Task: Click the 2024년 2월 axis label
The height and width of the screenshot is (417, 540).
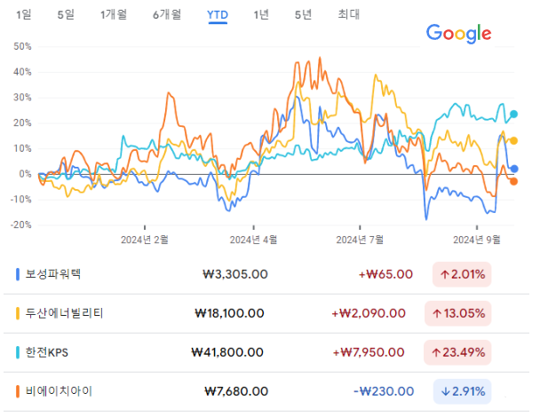Action: pyautogui.click(x=145, y=240)
